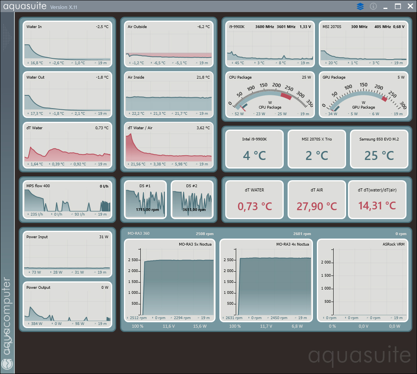417x374 pixels.
Task: Open the Water Out temperature chart
Action: point(67,95)
